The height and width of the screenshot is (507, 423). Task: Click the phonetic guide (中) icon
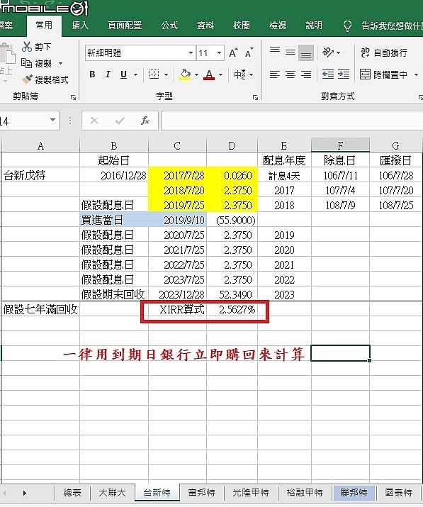(239, 74)
